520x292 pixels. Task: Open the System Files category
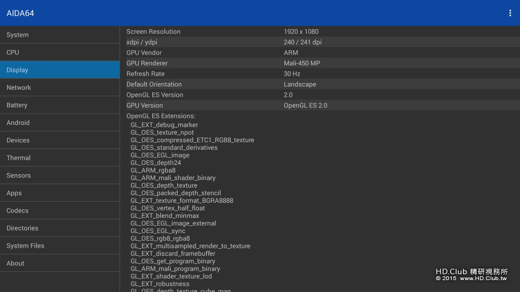tap(60, 245)
